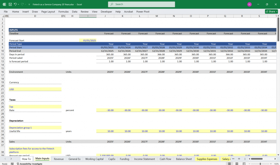Add a new worksheet with the plus button
280x165 pixels.
point(239,158)
